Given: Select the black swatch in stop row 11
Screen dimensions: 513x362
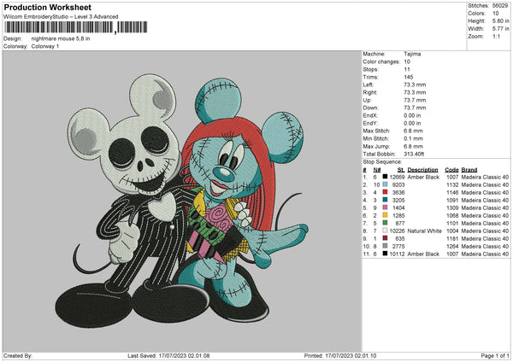Looking at the screenshot, I should (x=385, y=254).
